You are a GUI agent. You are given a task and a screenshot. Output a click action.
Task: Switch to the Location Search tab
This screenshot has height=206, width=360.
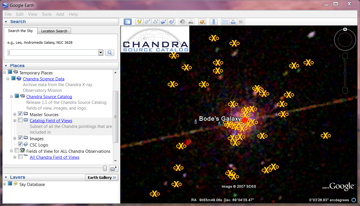click(x=54, y=31)
